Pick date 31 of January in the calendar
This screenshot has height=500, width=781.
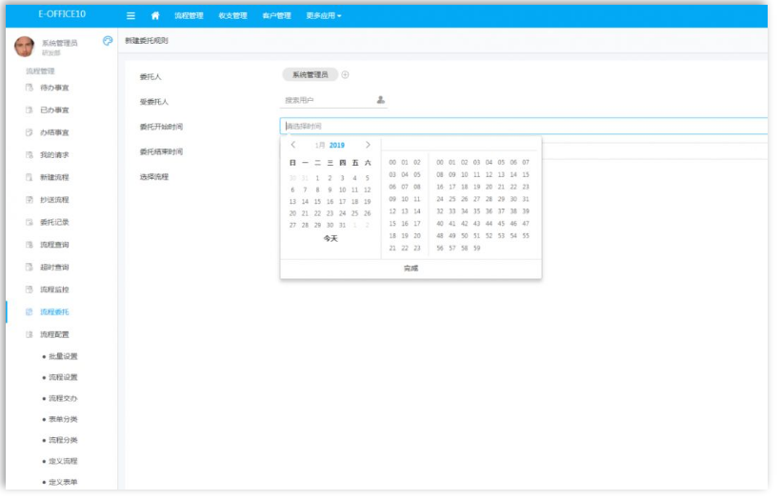pos(342,225)
